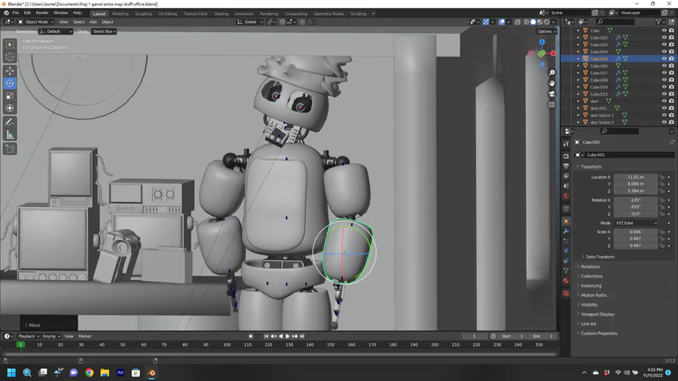Select the Scale tool in left toolbar
Screen dimensions: 678x381
point(10,96)
